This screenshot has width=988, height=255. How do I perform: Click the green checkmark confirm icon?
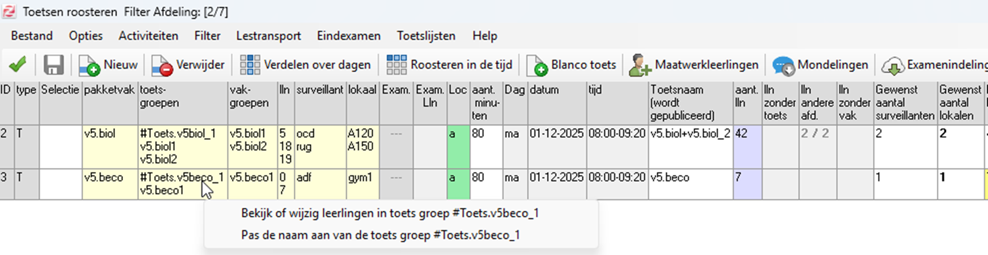(x=18, y=65)
